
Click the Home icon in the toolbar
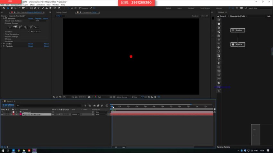pyautogui.click(x=3, y=8)
